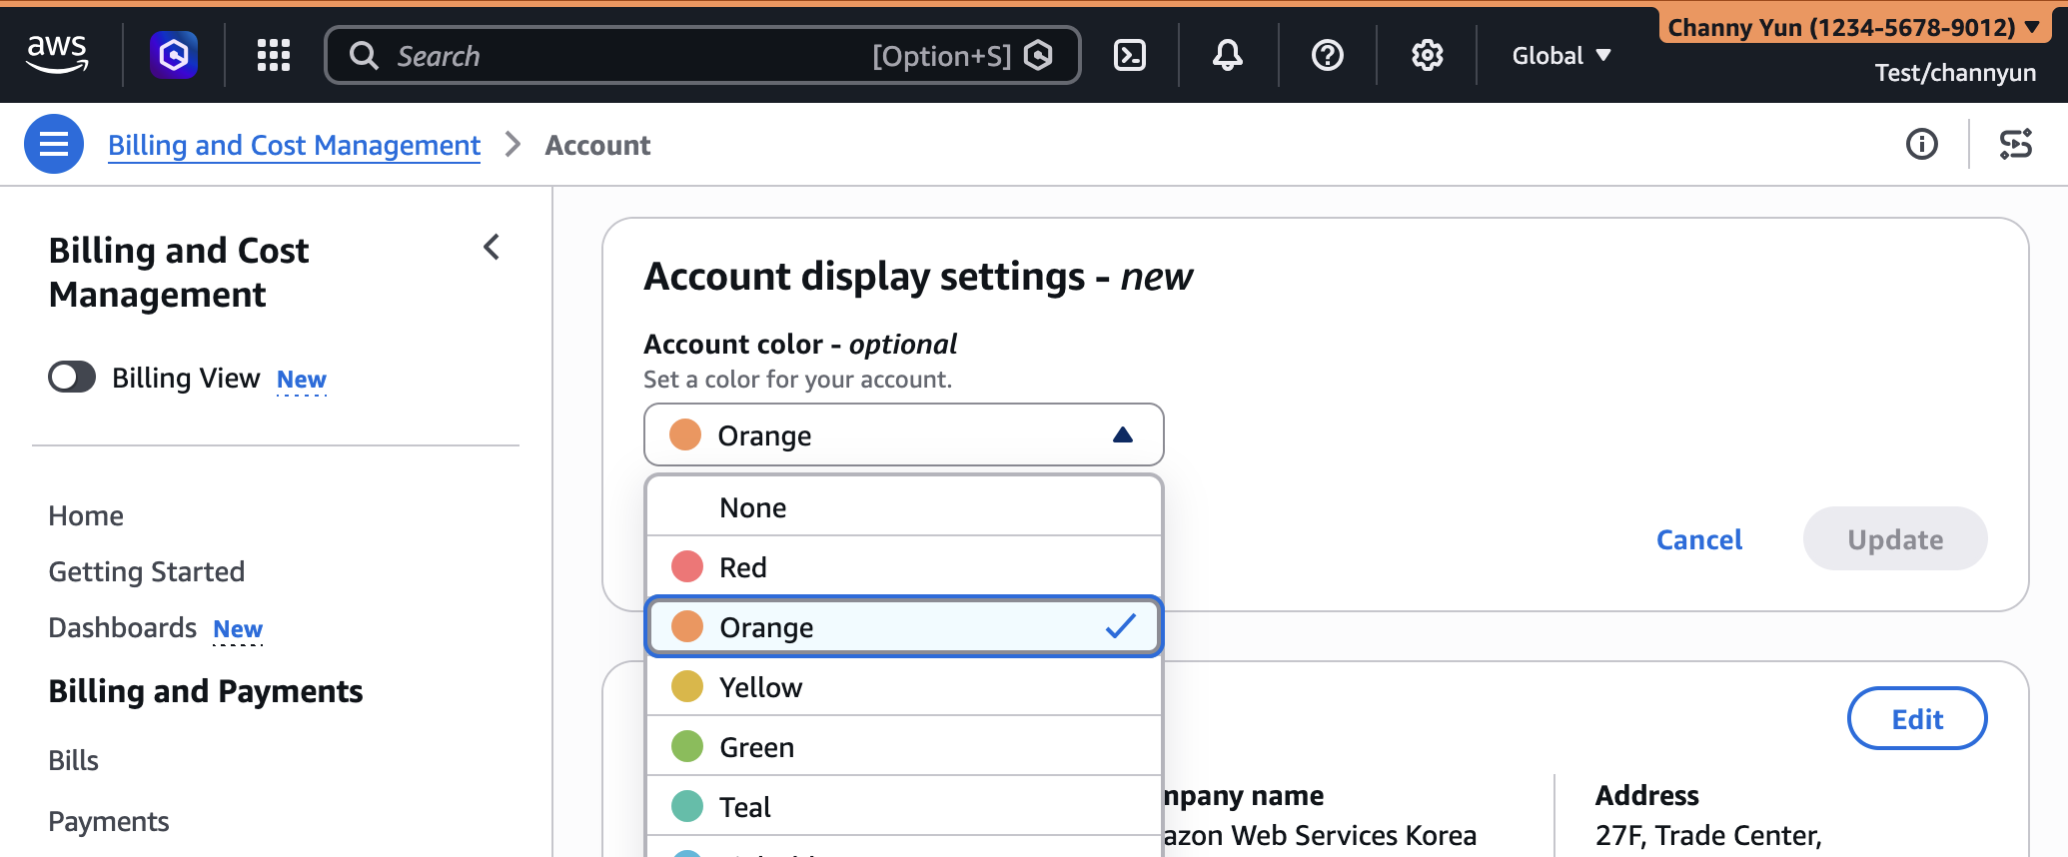Click the blue hamburger navigation menu button
The width and height of the screenshot is (2068, 857).
pyautogui.click(x=54, y=145)
